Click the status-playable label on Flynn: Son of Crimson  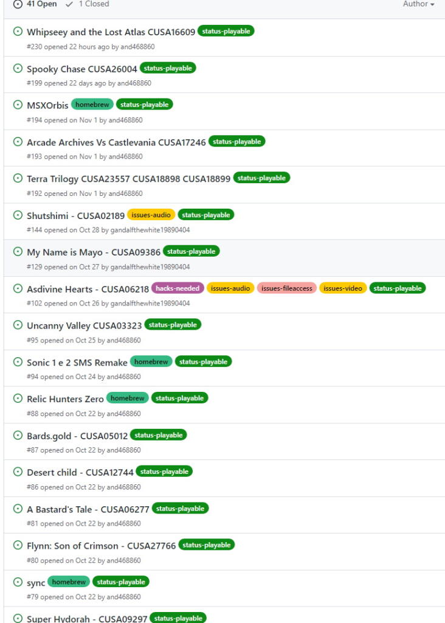click(207, 545)
